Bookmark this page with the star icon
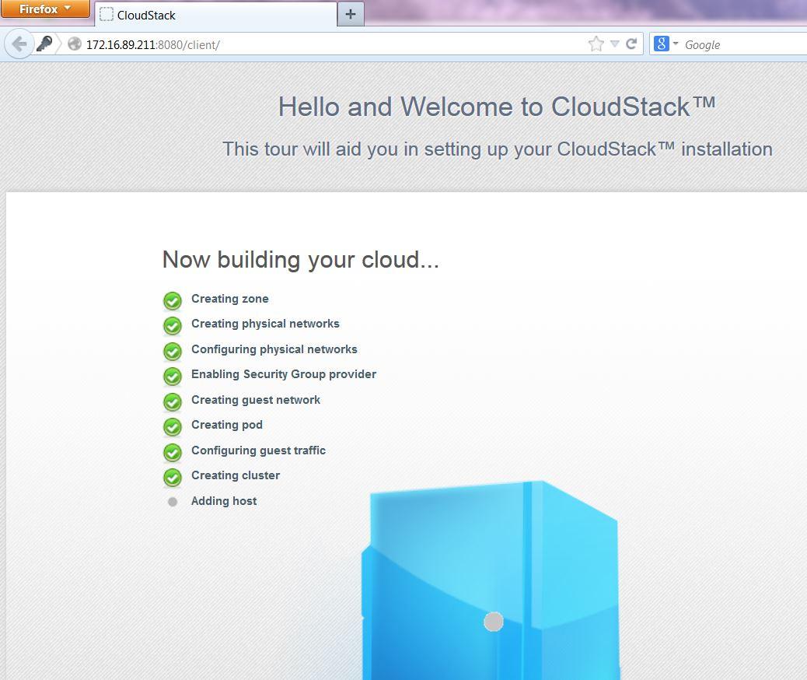 pyautogui.click(x=596, y=44)
